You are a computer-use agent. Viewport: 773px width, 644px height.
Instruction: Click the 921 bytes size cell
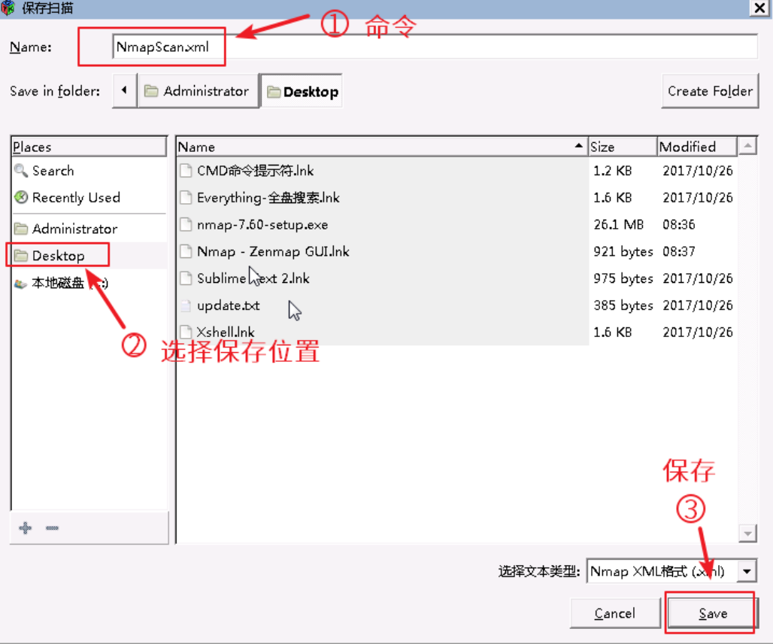click(x=623, y=251)
